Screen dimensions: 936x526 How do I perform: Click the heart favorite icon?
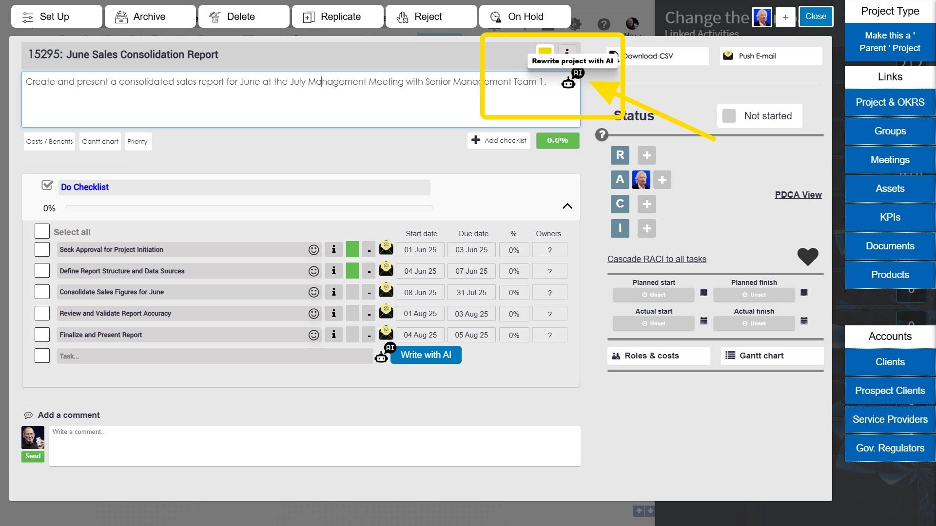click(x=807, y=257)
